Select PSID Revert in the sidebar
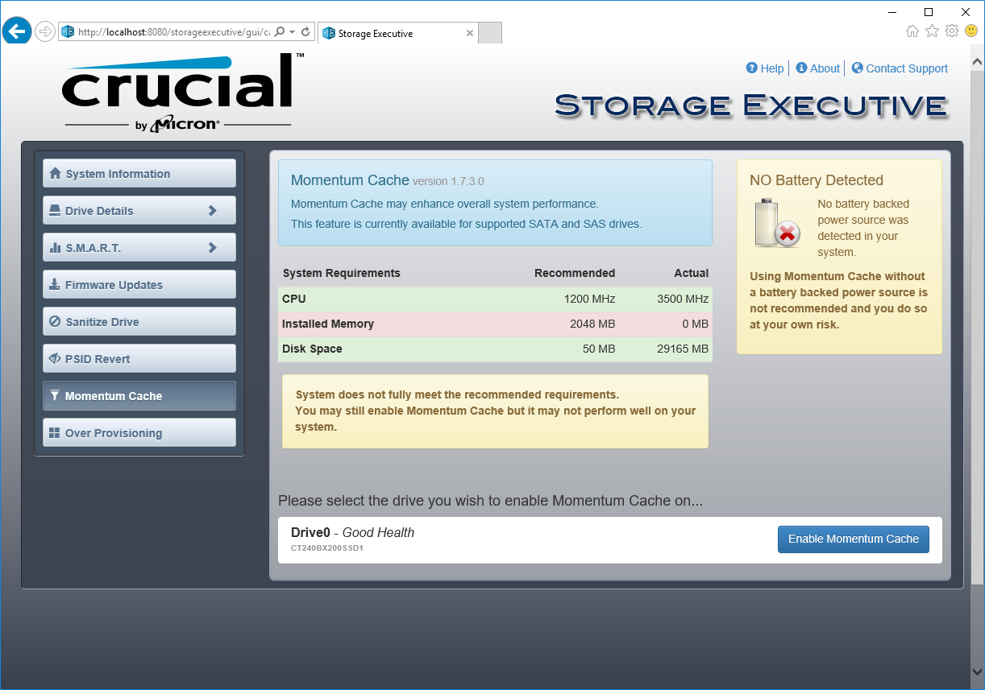The width and height of the screenshot is (985, 690). tap(139, 358)
